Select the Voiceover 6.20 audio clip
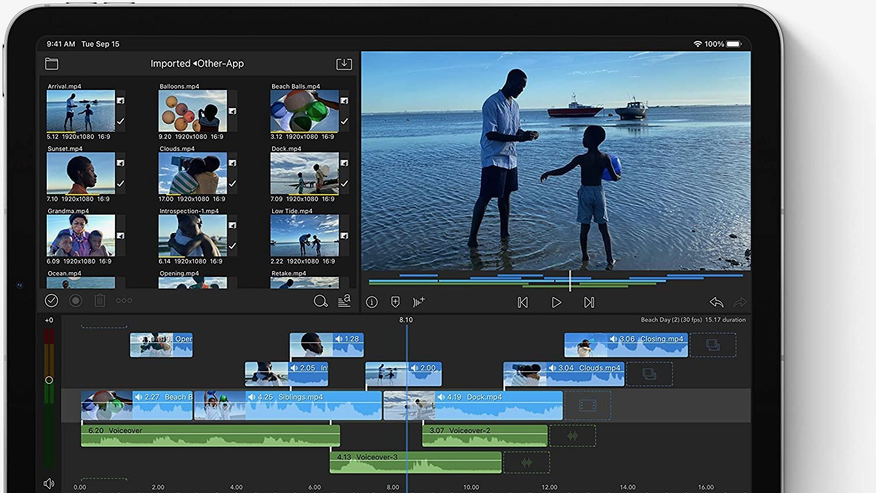Image resolution: width=876 pixels, height=493 pixels. pos(210,436)
